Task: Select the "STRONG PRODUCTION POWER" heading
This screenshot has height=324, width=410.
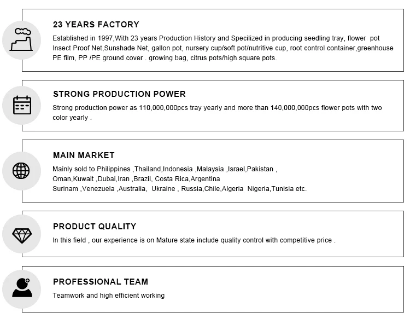Action: point(119,94)
